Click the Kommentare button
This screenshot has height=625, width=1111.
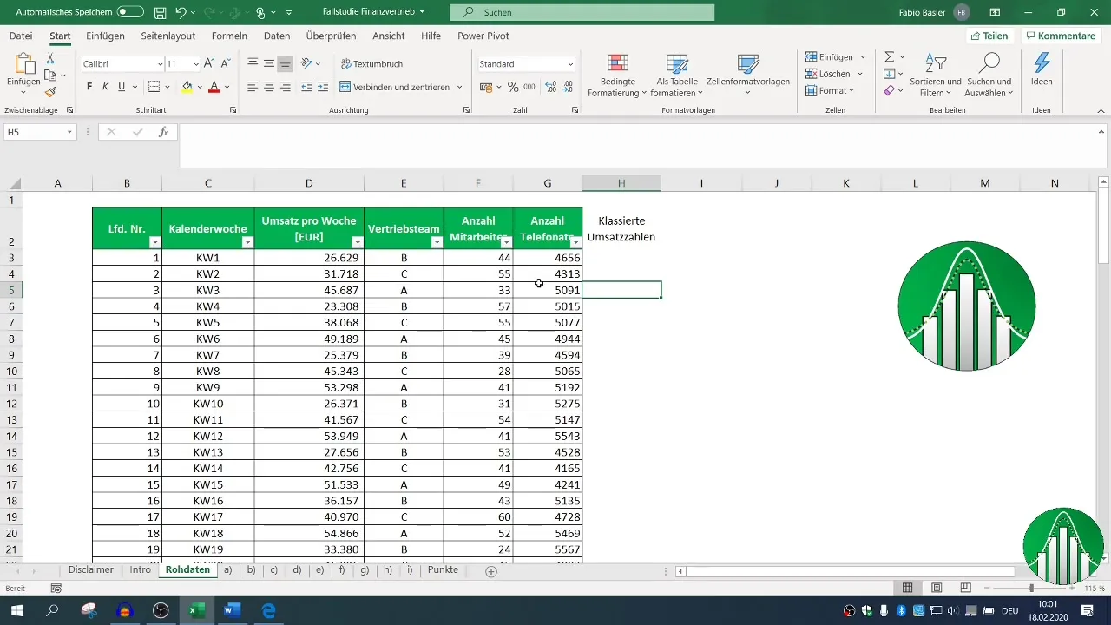click(1060, 36)
